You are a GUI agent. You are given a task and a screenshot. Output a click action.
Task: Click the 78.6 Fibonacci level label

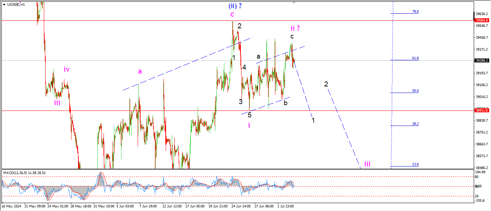pyautogui.click(x=415, y=11)
